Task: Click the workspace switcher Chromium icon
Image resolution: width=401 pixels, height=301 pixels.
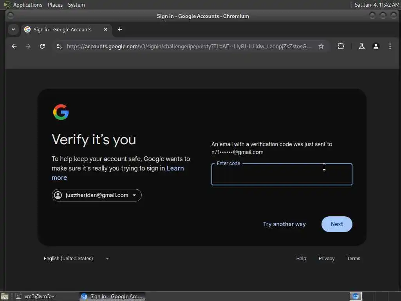Action: coord(356,296)
